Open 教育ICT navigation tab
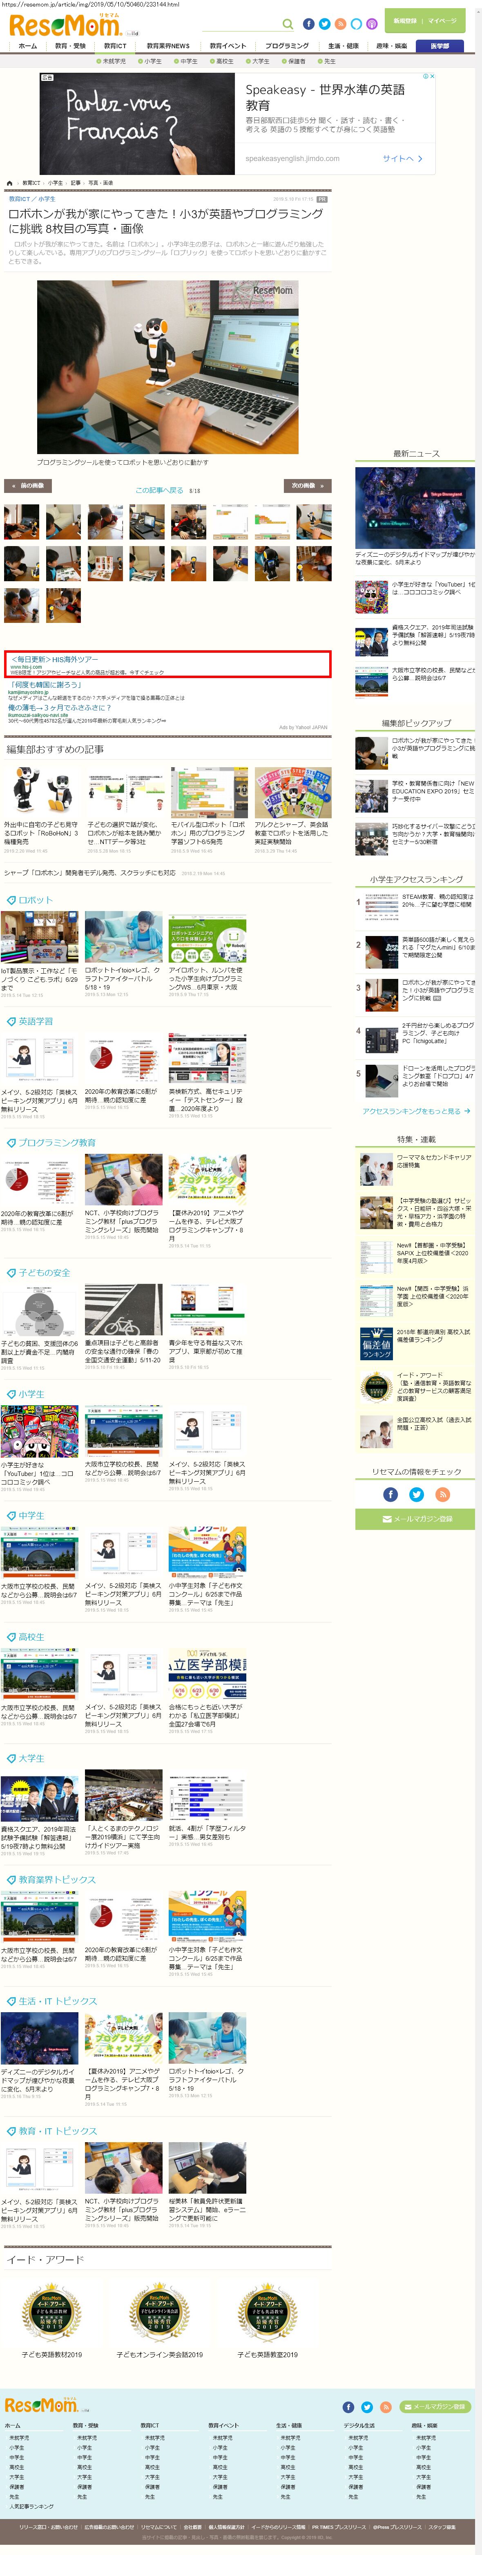 [116, 46]
